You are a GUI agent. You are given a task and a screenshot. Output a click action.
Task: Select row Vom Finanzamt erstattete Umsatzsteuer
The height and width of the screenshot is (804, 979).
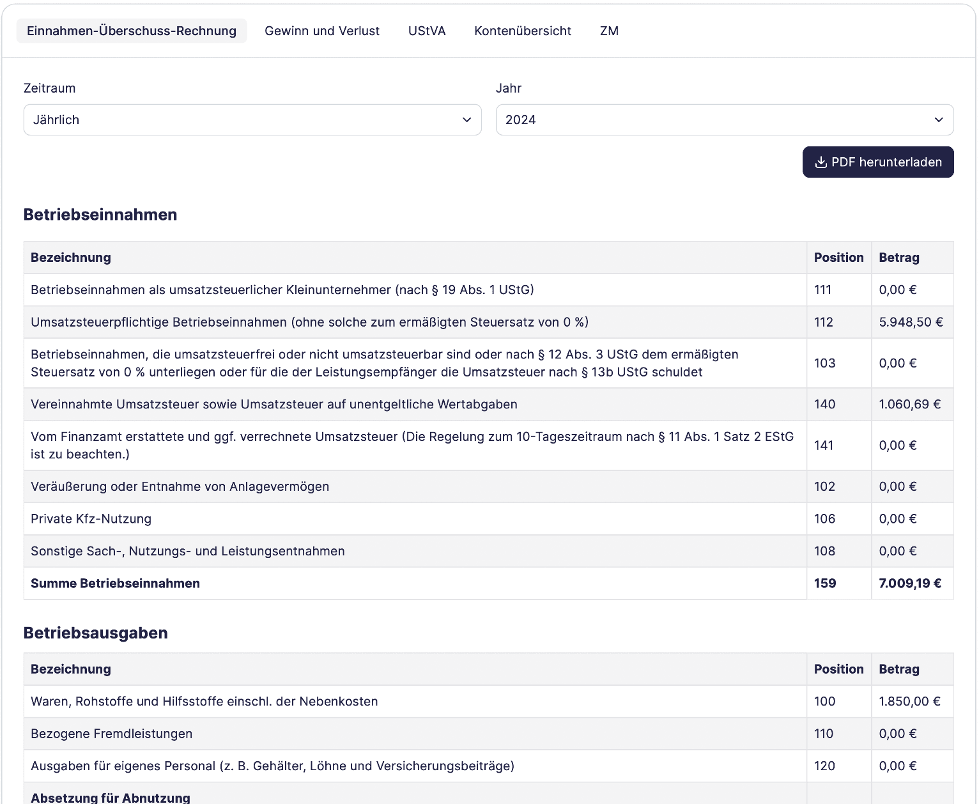click(x=489, y=445)
